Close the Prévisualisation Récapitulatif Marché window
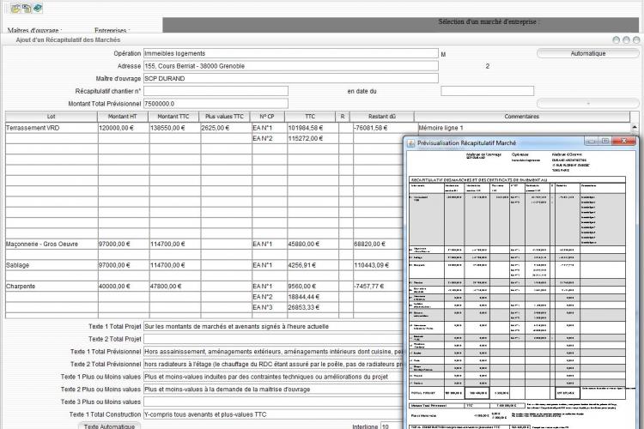Screen dimensions: 644x429 click(x=623, y=141)
